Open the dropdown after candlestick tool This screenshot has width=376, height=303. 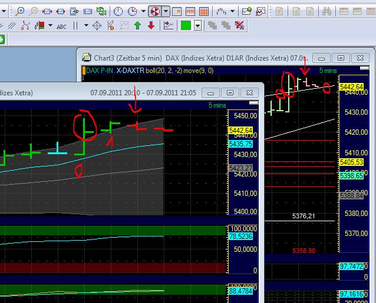tap(50, 25)
